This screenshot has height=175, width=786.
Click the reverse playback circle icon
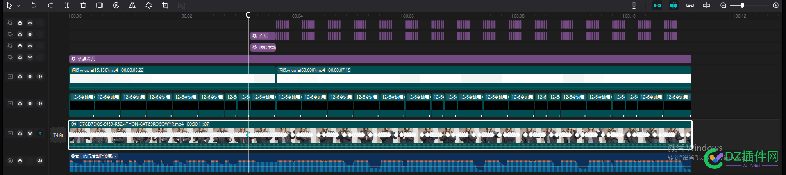click(x=116, y=5)
